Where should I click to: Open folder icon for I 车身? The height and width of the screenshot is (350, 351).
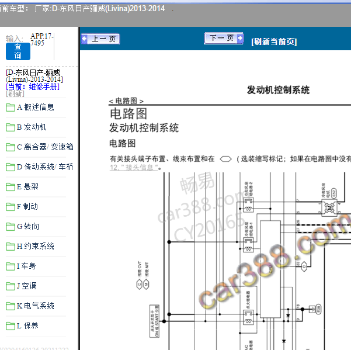[x=11, y=266]
